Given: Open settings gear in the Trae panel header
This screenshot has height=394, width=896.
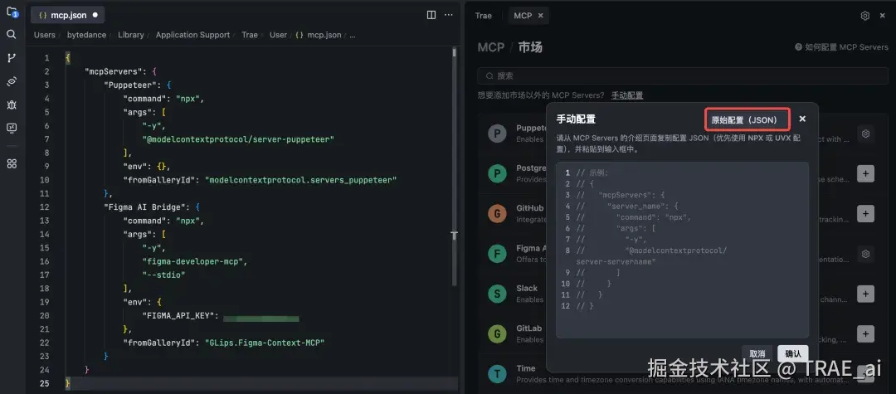Looking at the screenshot, I should (x=864, y=16).
